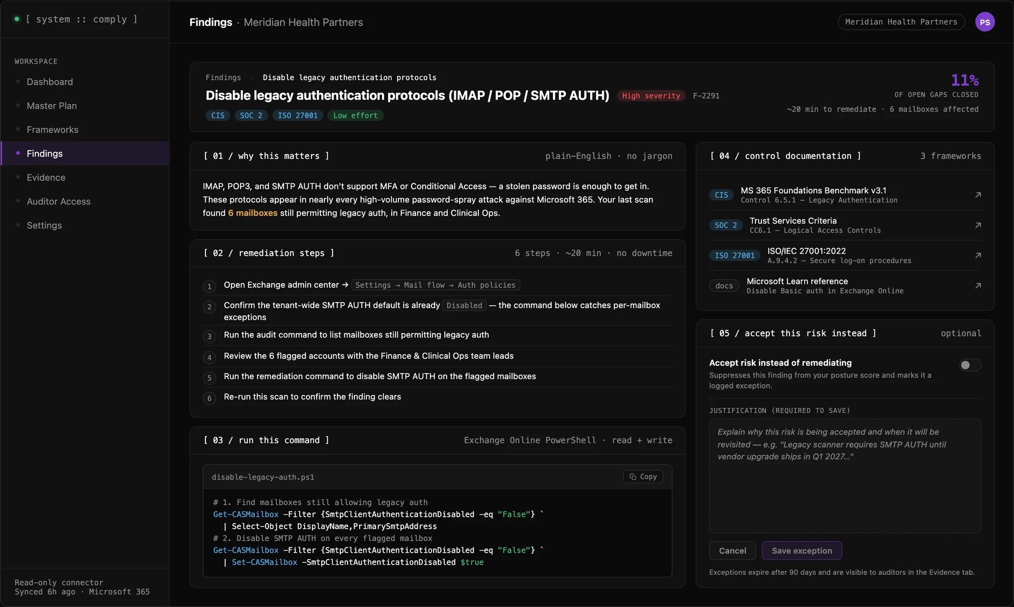
Task: Click the Settings → Mail flow → Auth policies path
Action: coord(436,286)
